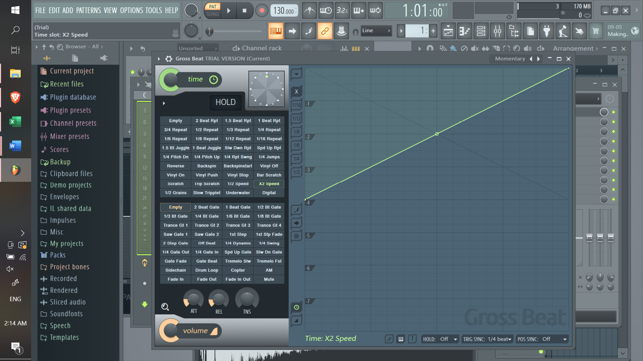Adjust the TNS knob in Gross Beat
Screen dimensions: 643x361
247,299
